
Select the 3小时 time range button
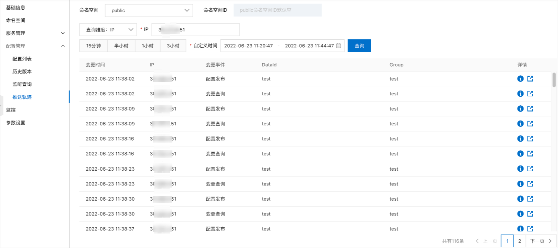click(173, 46)
